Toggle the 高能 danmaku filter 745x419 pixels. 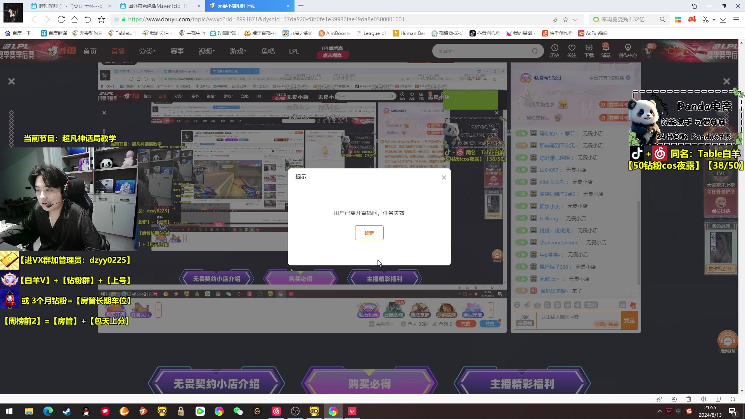pyautogui.click(x=591, y=305)
